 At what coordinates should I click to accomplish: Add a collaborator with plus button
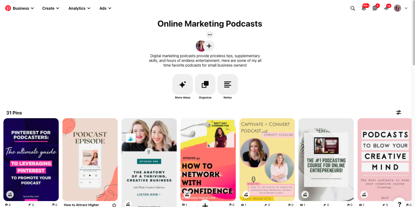[209, 46]
